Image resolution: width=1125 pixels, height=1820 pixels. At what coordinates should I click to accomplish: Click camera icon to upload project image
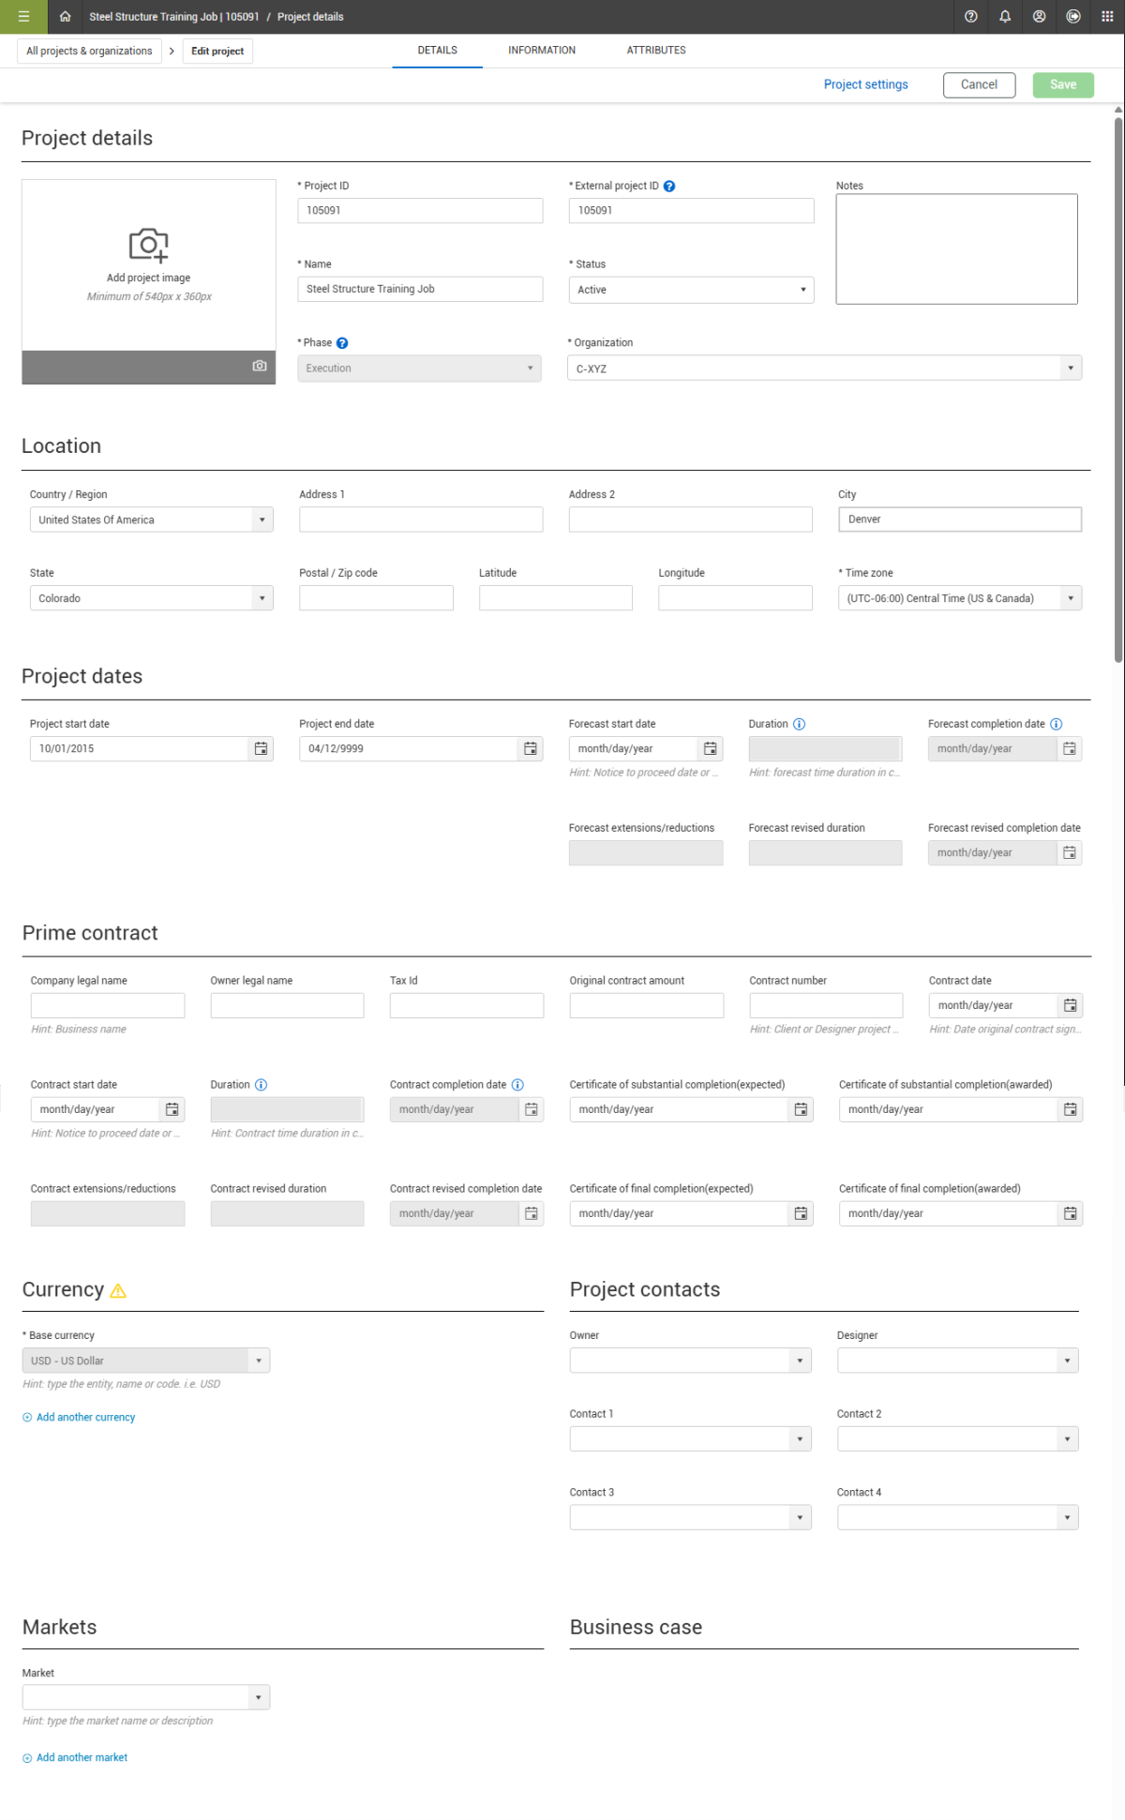pyautogui.click(x=260, y=367)
